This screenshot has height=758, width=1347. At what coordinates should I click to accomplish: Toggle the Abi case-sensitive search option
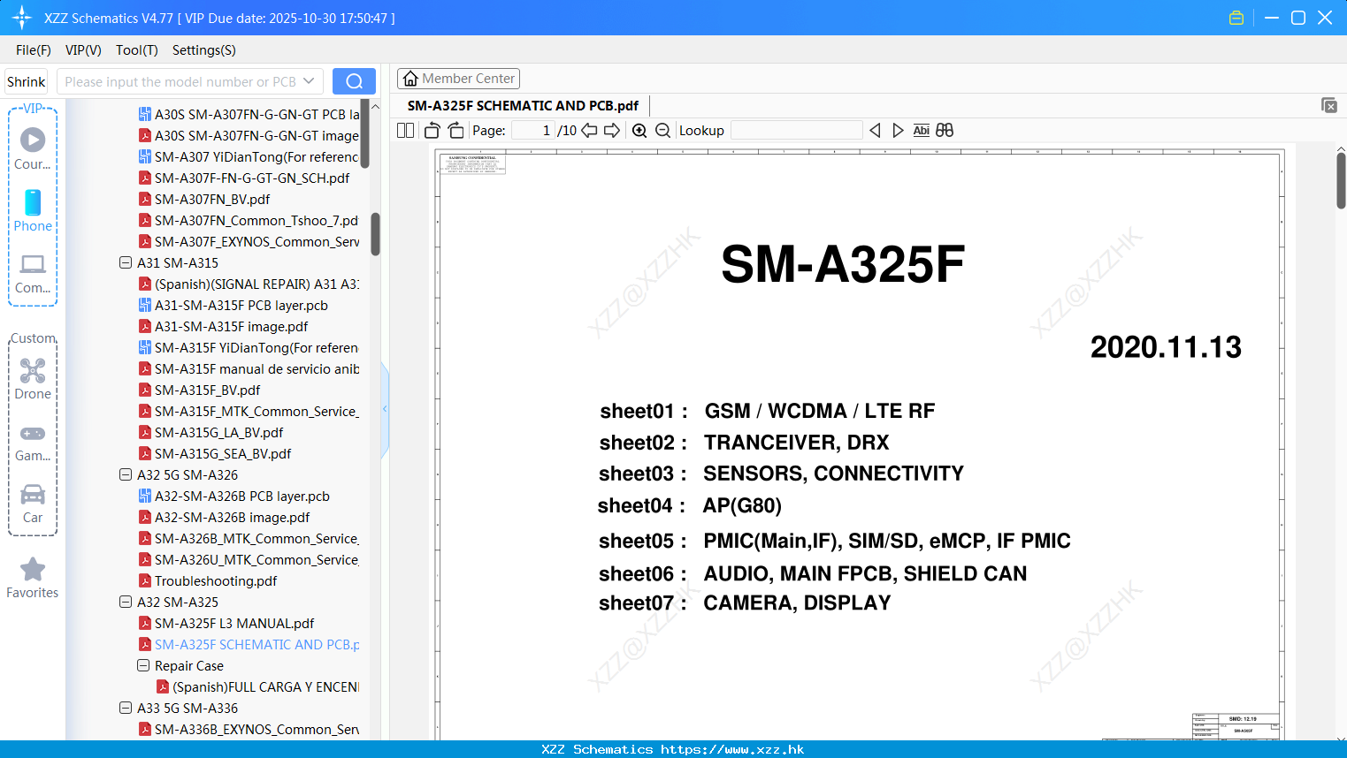922,130
